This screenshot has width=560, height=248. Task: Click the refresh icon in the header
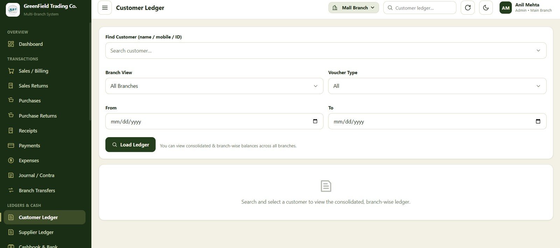pyautogui.click(x=468, y=8)
